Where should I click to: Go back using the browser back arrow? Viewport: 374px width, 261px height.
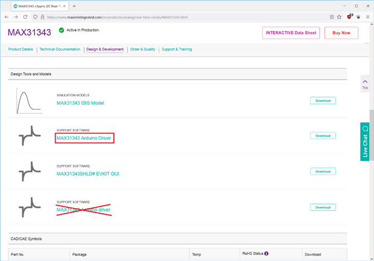click(x=7, y=17)
